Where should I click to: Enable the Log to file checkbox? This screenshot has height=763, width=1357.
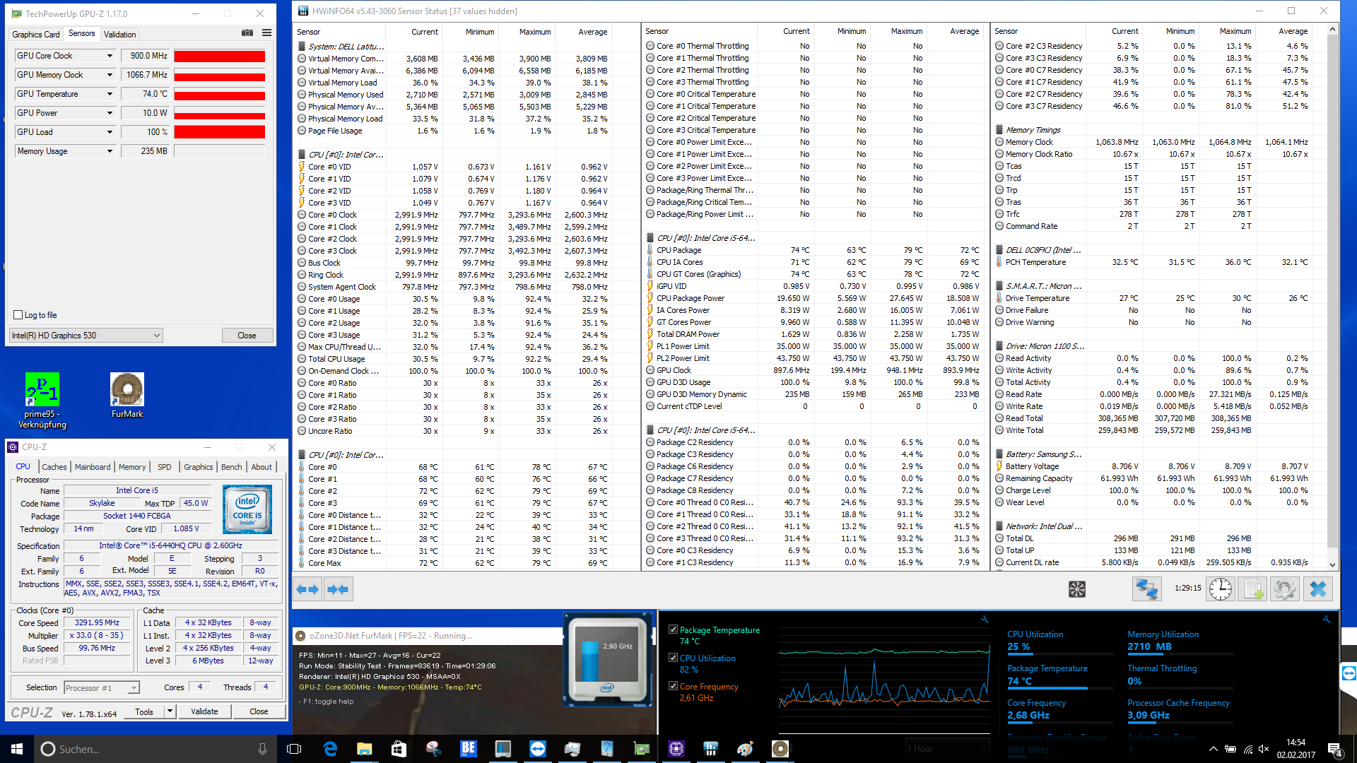click(x=19, y=315)
